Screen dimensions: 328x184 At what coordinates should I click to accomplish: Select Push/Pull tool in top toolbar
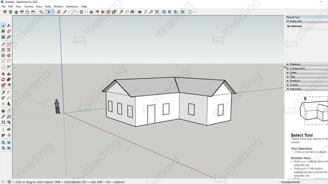(x=91, y=12)
